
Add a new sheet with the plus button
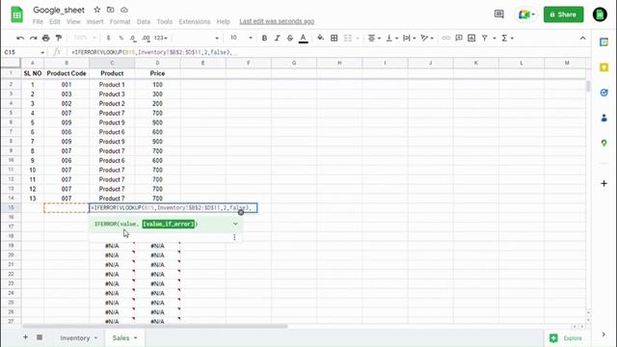[25, 337]
